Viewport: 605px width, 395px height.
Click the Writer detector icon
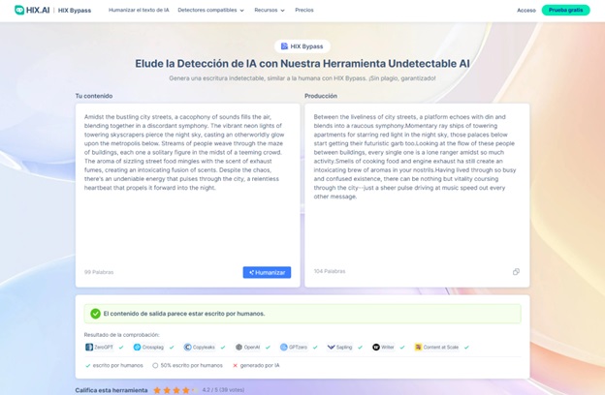(377, 347)
